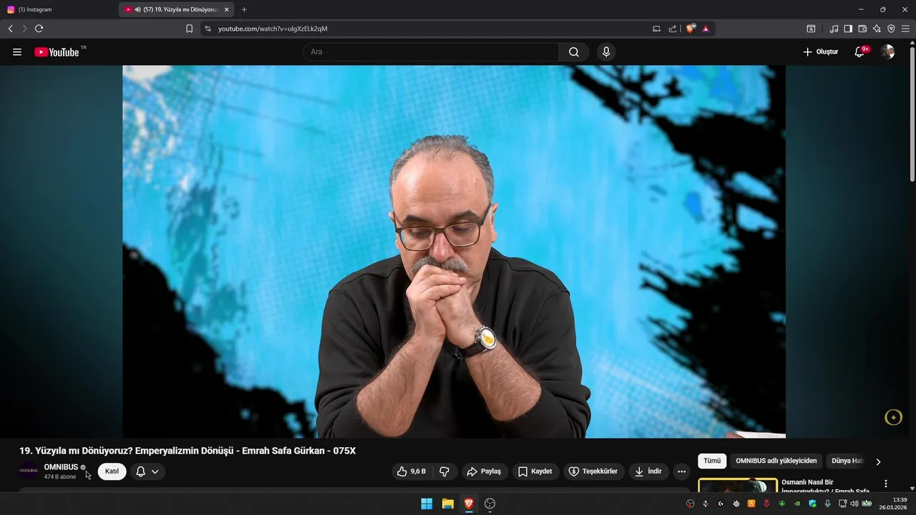Open a new browser tab
Image resolution: width=916 pixels, height=515 pixels.
click(x=244, y=9)
